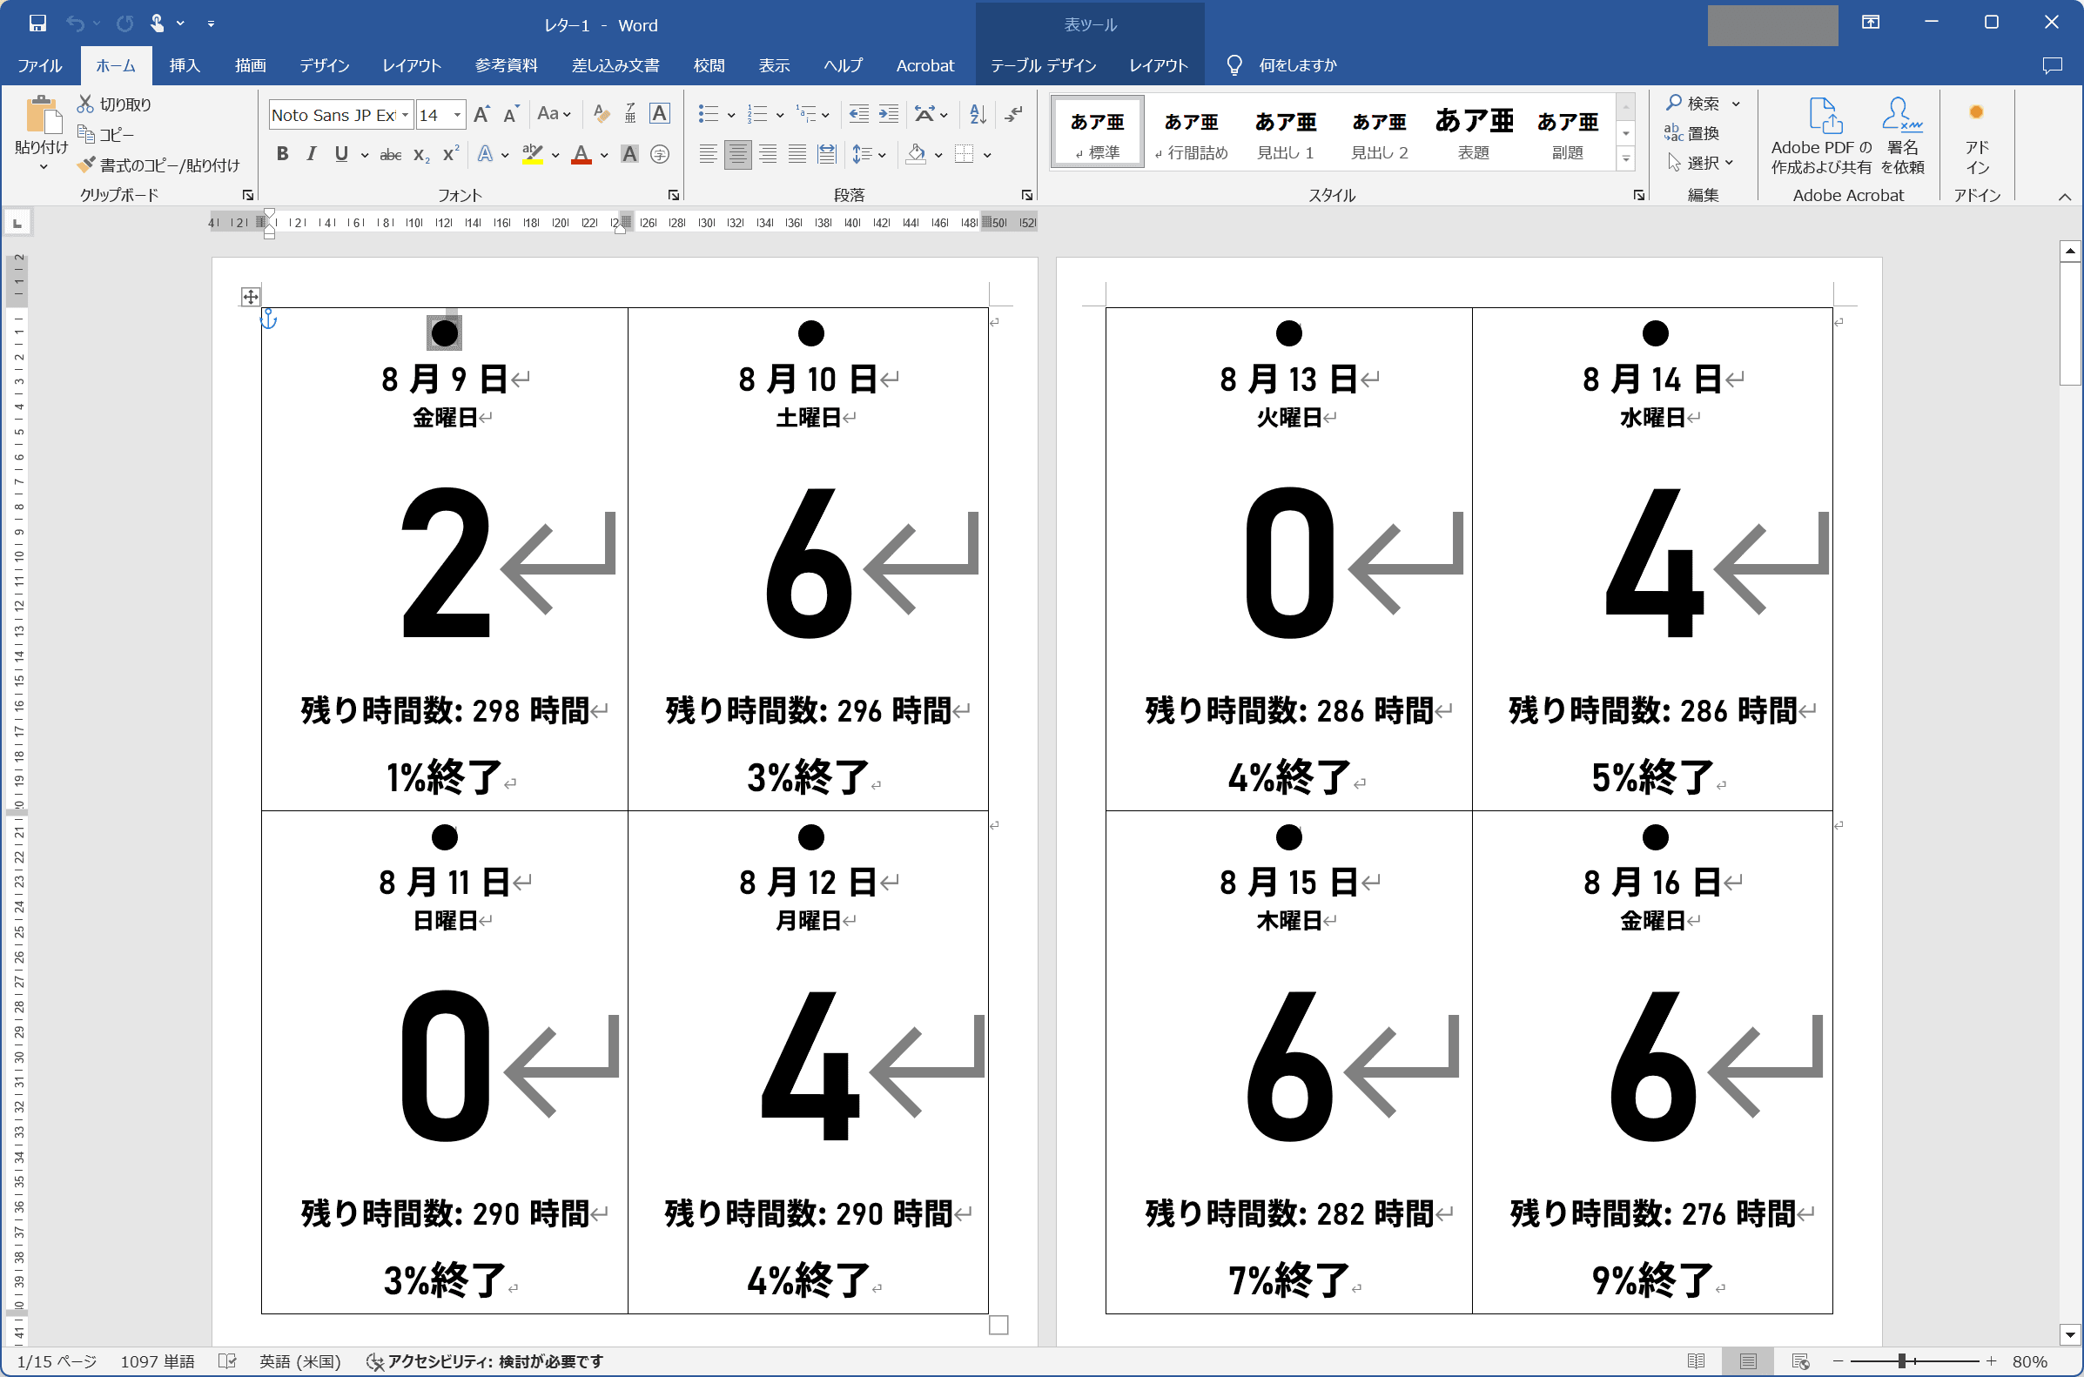
Task: Open the font size dropdown
Action: click(x=457, y=115)
